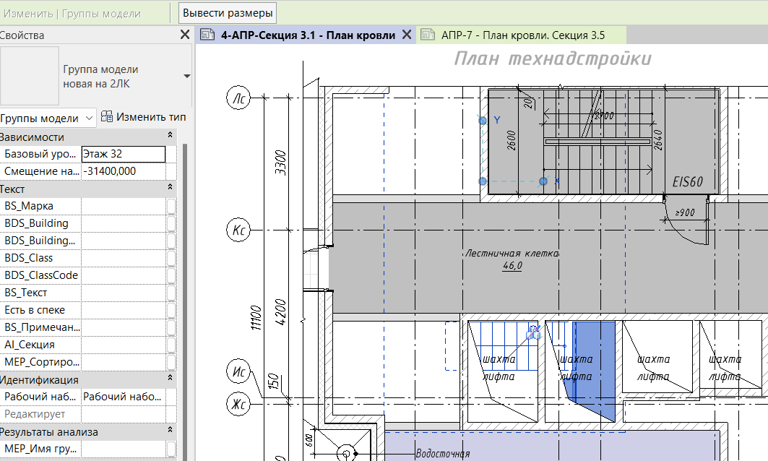Click the 4200 dimension text
The height and width of the screenshot is (461, 768).
coord(280,312)
